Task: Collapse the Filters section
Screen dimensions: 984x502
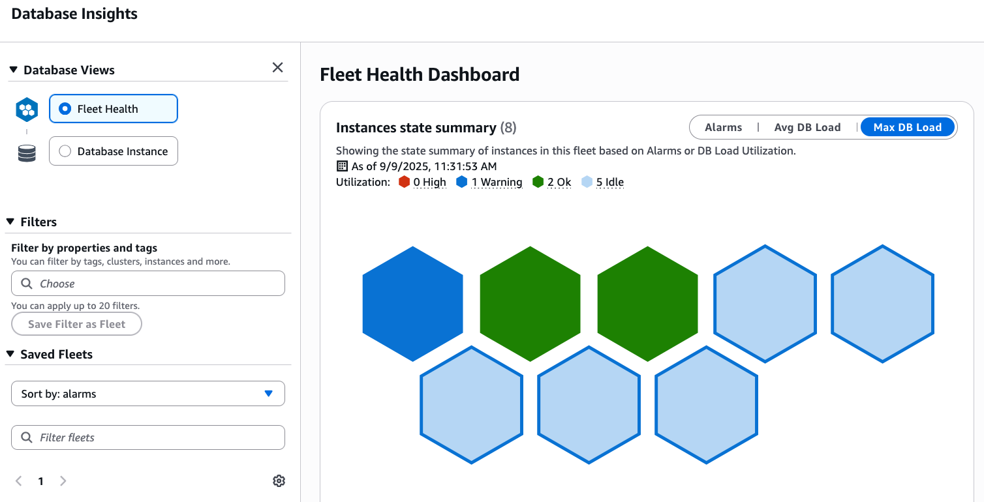Action: [x=11, y=222]
